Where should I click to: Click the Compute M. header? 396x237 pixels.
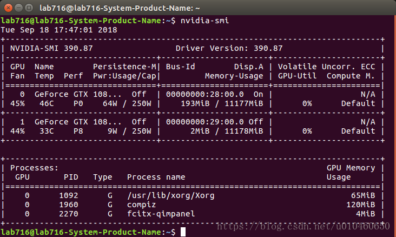351,76
